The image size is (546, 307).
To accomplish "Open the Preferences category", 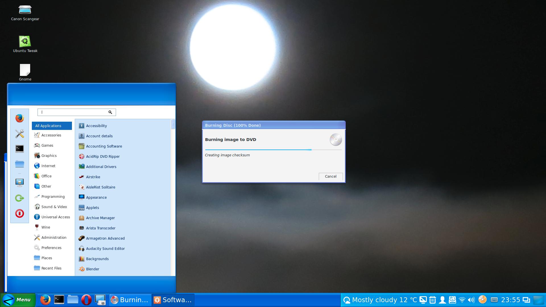I will point(51,248).
